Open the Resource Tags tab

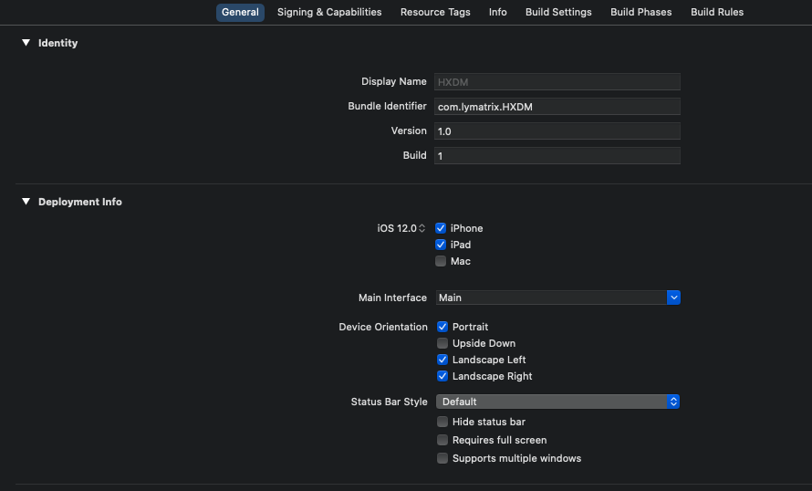pos(435,12)
